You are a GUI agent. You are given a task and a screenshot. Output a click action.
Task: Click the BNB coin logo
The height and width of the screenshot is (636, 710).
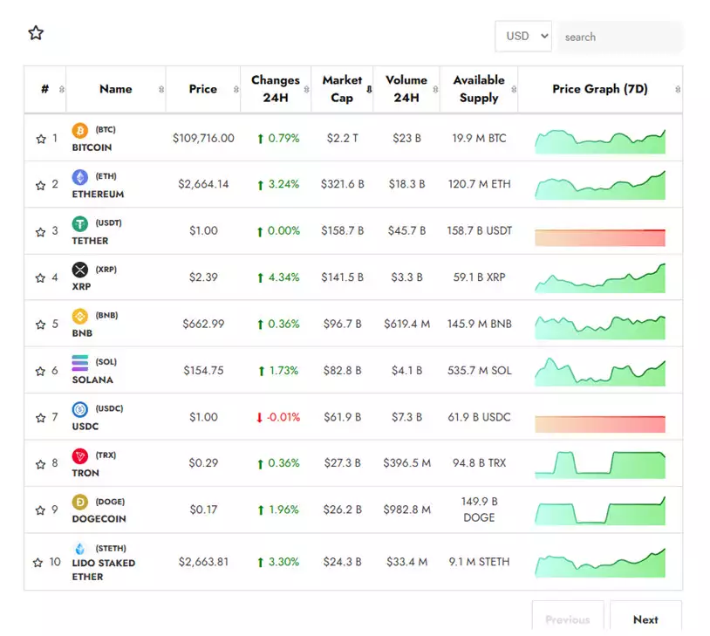(x=80, y=316)
